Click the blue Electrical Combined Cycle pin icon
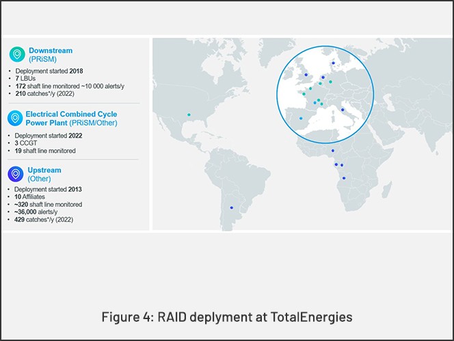Screen dimensions: 454x341 click(x=15, y=118)
